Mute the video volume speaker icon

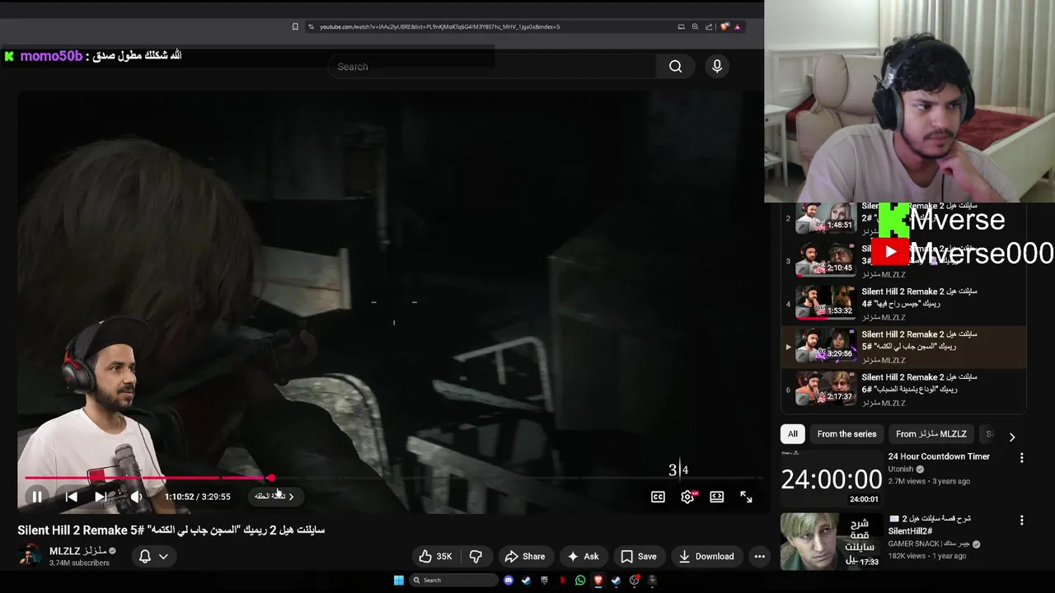[136, 497]
